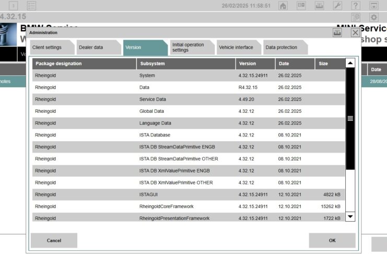The height and width of the screenshot is (254, 387).
Task: Click the black scrollbar thumb grip
Action: pyautogui.click(x=350, y=118)
